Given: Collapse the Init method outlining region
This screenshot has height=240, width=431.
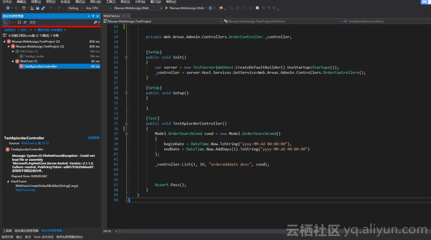Looking at the screenshot, I should coord(126,57).
